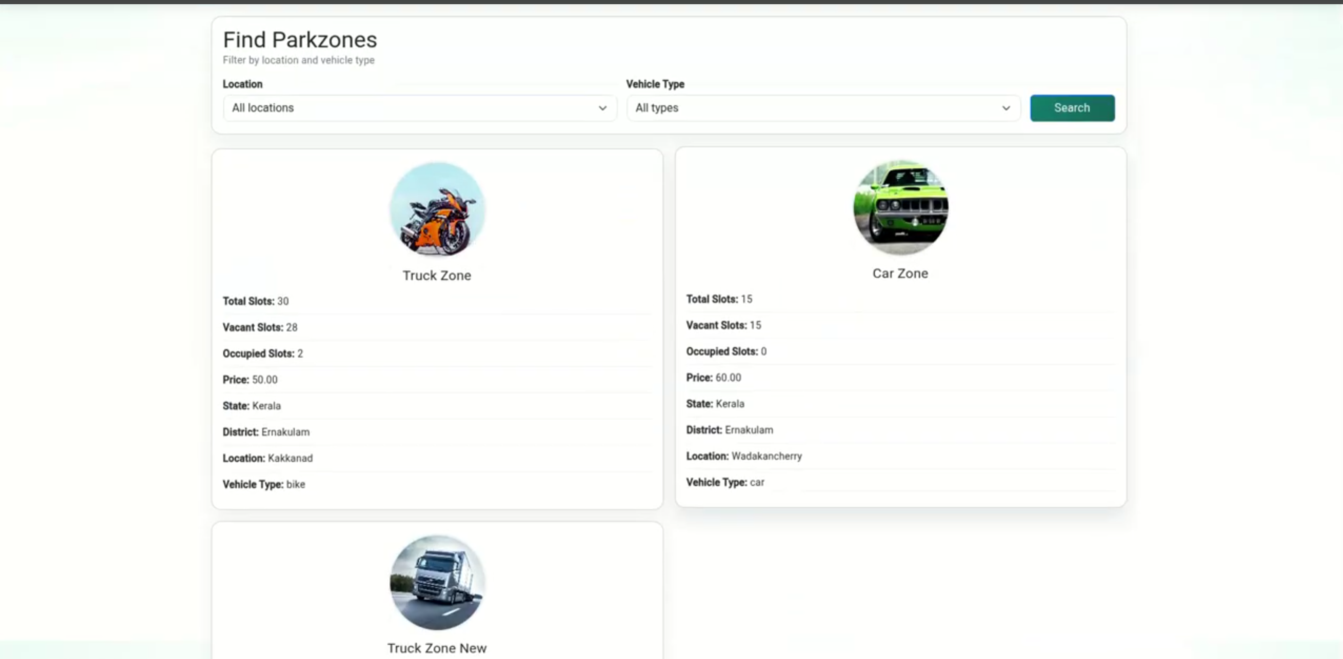Click the Truck Zone New card title
Image resolution: width=1343 pixels, height=659 pixels.
pos(437,648)
